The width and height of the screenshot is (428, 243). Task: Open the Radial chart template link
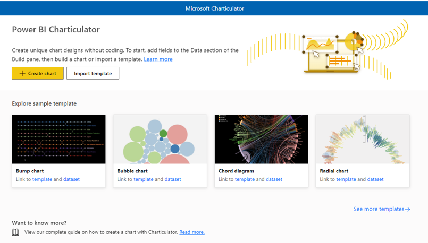346,179
